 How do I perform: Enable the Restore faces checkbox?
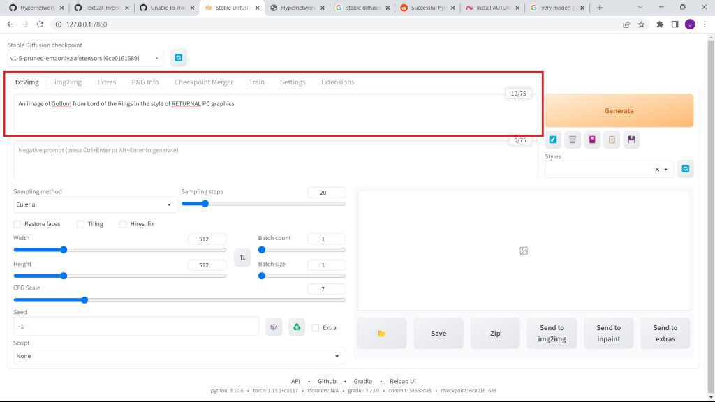click(x=17, y=224)
